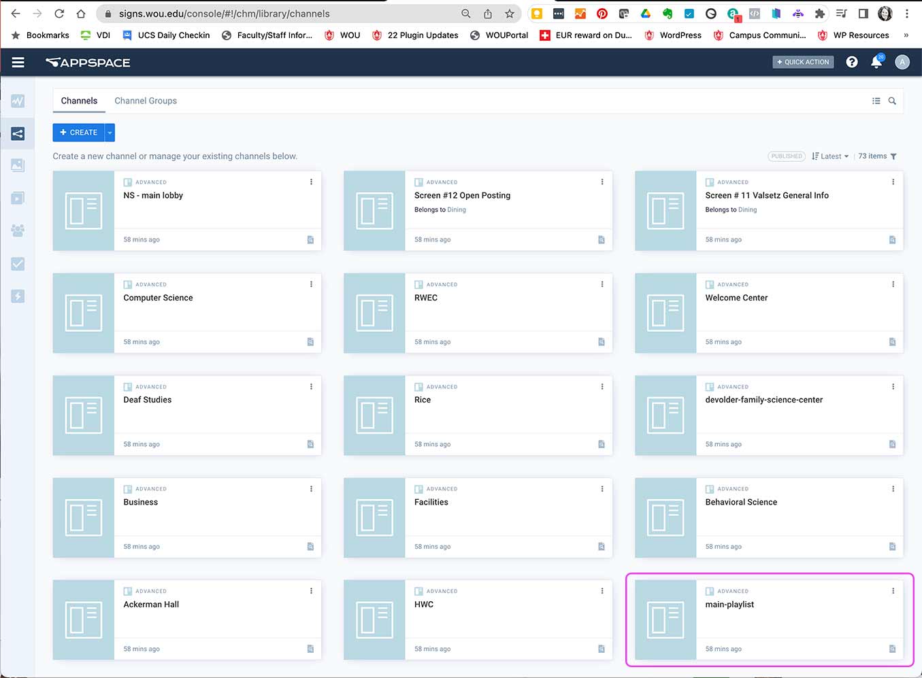Open the 73 items filter

click(877, 156)
